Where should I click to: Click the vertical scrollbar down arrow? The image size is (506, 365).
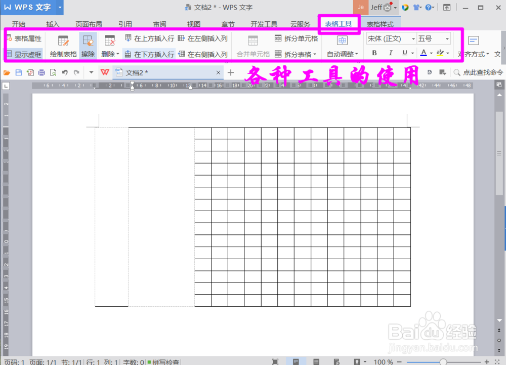(x=499, y=320)
